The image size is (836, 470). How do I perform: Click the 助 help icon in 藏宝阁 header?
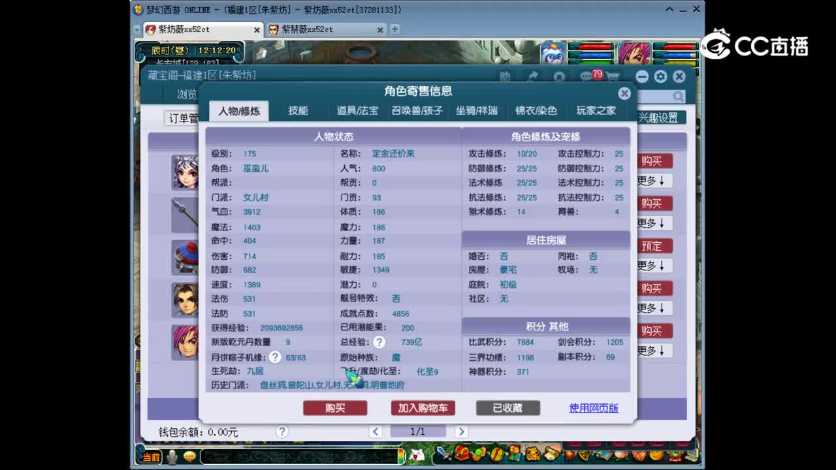(505, 77)
